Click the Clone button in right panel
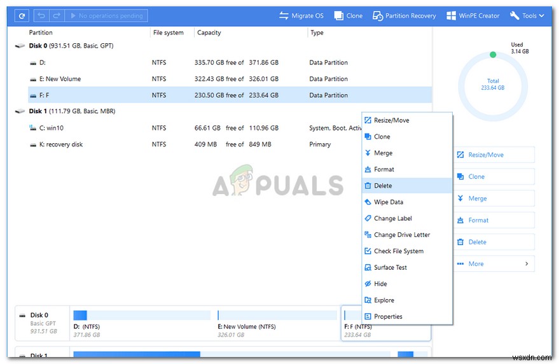Image resolution: width=559 pixels, height=364 pixels. coord(494,177)
